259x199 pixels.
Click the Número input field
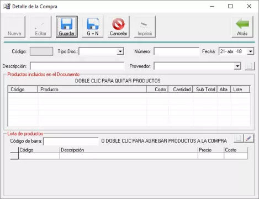(176, 51)
